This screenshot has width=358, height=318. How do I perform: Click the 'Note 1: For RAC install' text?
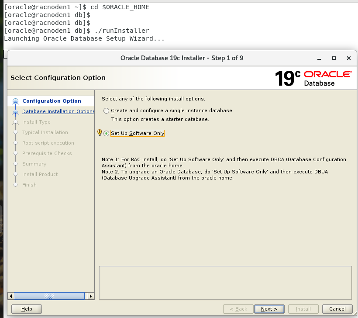tap(224, 162)
